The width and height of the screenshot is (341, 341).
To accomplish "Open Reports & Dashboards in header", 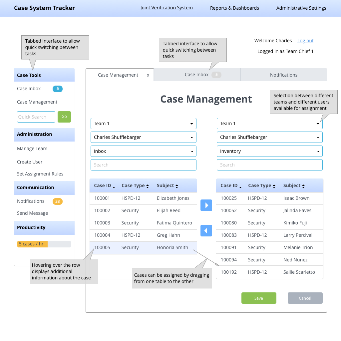I will click(234, 8).
